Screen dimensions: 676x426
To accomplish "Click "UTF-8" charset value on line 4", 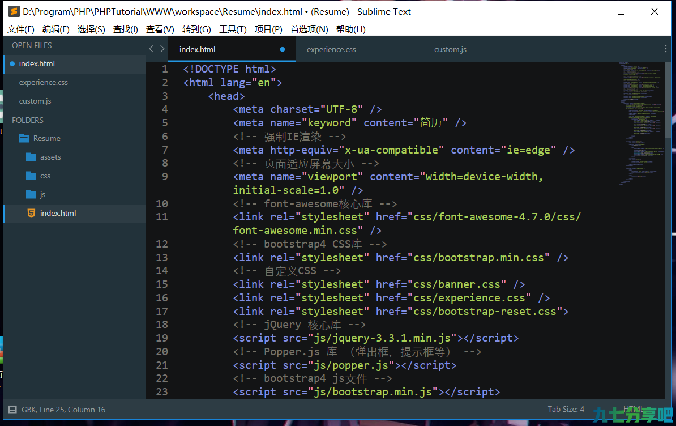I will (341, 109).
